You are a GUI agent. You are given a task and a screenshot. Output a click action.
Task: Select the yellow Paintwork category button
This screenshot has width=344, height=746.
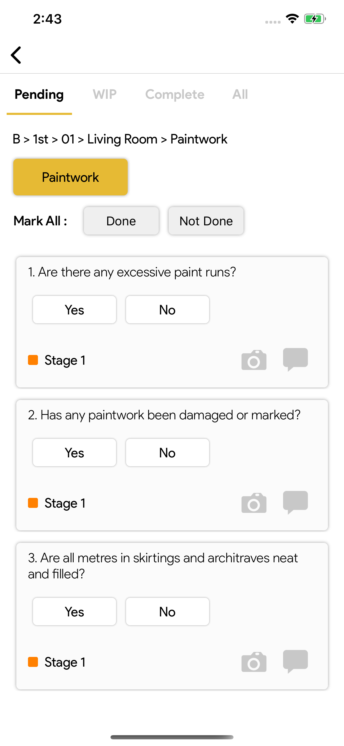click(71, 177)
